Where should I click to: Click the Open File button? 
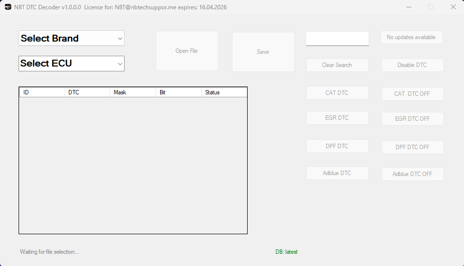point(187,51)
